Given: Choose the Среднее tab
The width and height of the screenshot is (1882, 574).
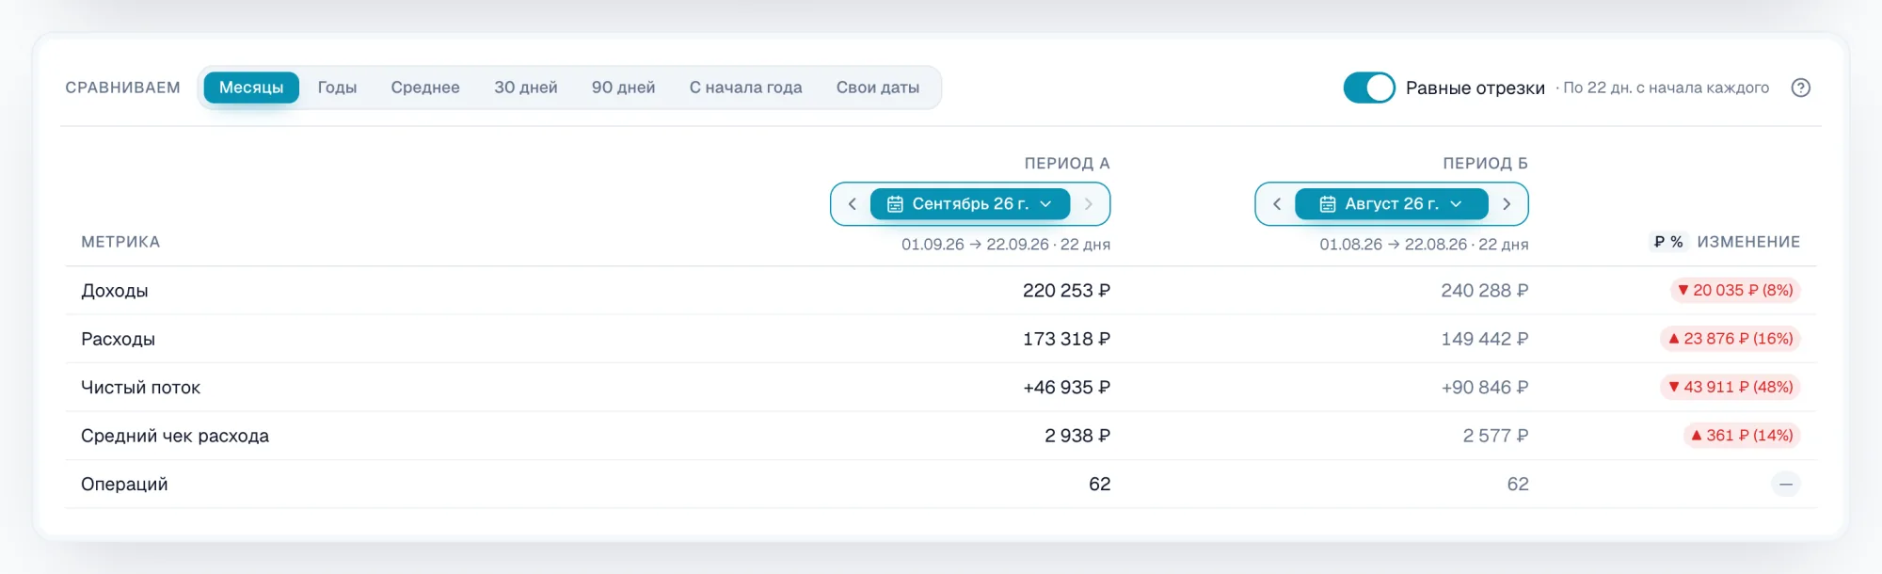Looking at the screenshot, I should click(425, 88).
